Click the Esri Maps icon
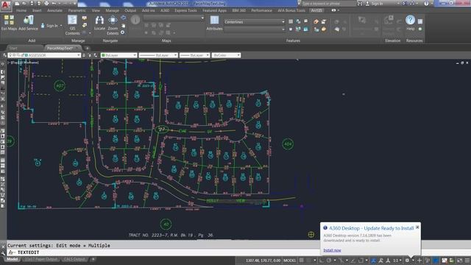471x265 pixels. tap(8, 21)
